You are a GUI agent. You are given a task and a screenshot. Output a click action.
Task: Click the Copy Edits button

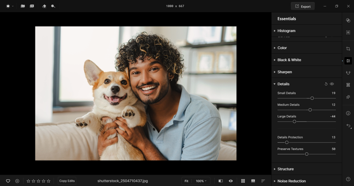tap(67, 181)
